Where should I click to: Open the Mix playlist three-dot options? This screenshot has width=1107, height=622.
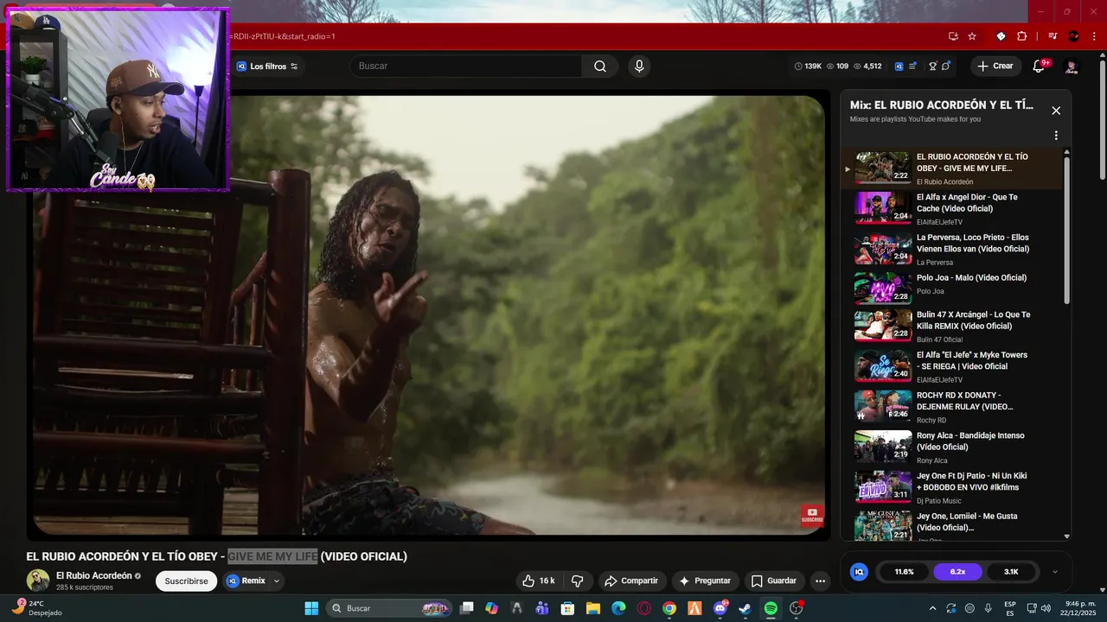point(1056,136)
